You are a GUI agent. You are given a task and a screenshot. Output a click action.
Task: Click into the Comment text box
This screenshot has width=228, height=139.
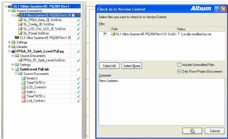[x=162, y=102]
